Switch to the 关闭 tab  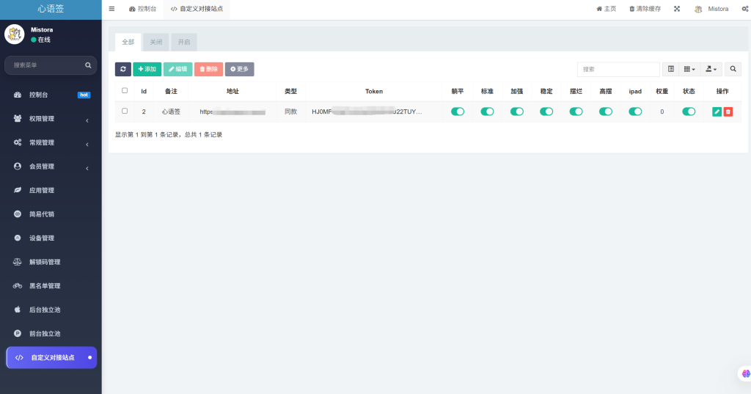point(156,42)
